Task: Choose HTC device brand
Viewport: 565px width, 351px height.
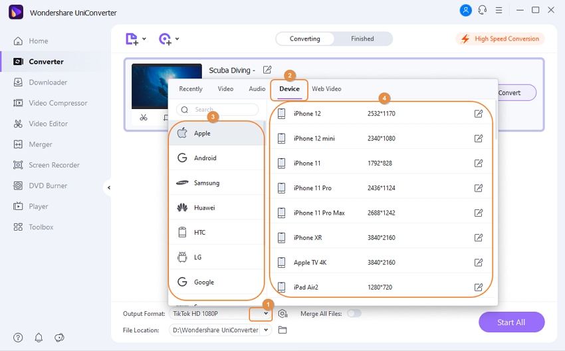Action: [x=217, y=233]
